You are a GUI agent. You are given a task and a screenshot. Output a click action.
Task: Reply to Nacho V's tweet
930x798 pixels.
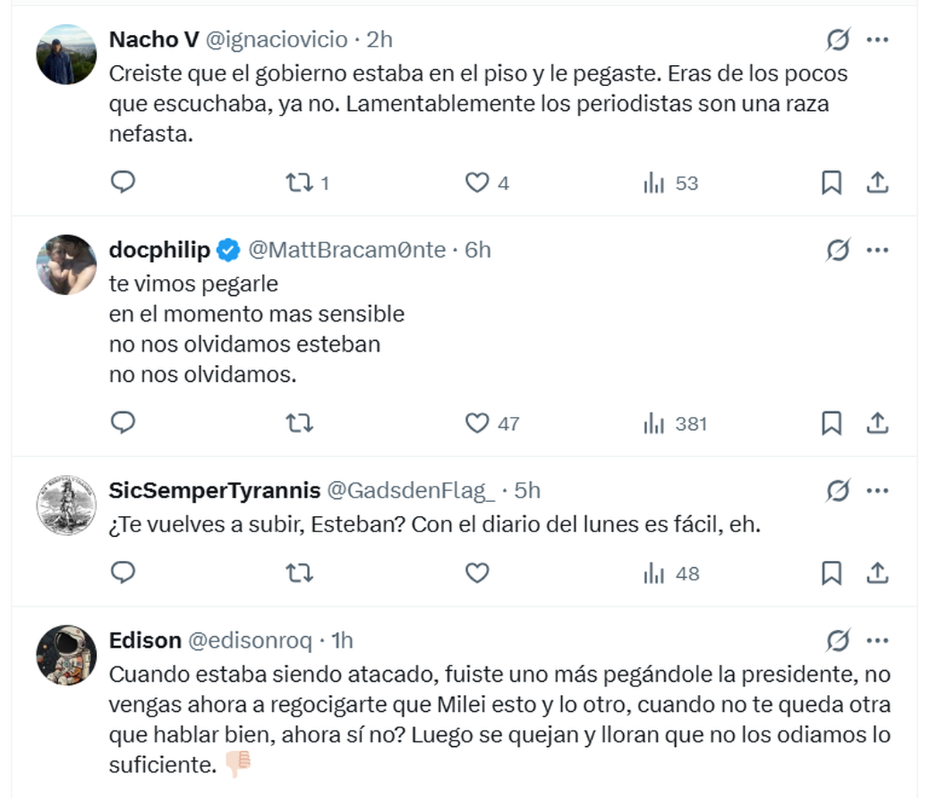123,182
